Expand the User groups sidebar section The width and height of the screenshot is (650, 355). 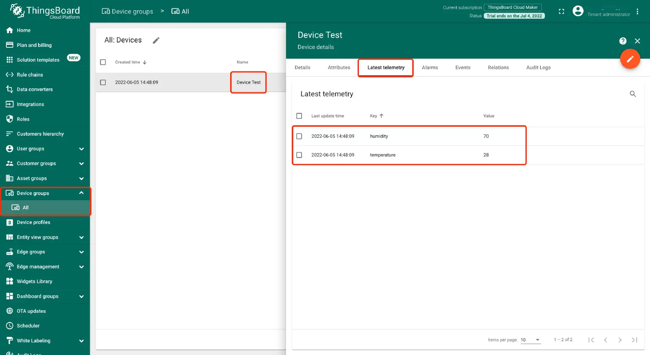tap(81, 149)
